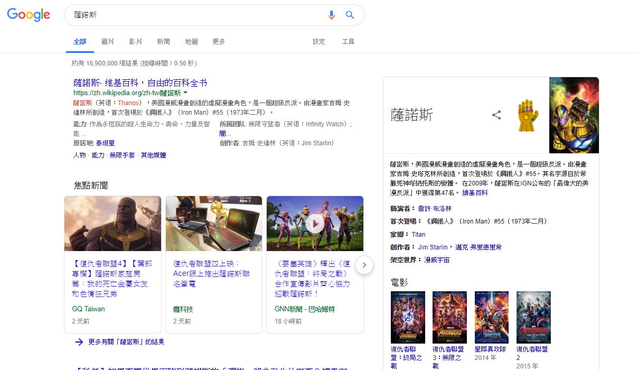
Task: Click the microphone voice search icon
Action: tap(331, 15)
